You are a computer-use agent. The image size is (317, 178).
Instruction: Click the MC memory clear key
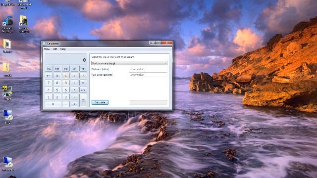coord(49,69)
